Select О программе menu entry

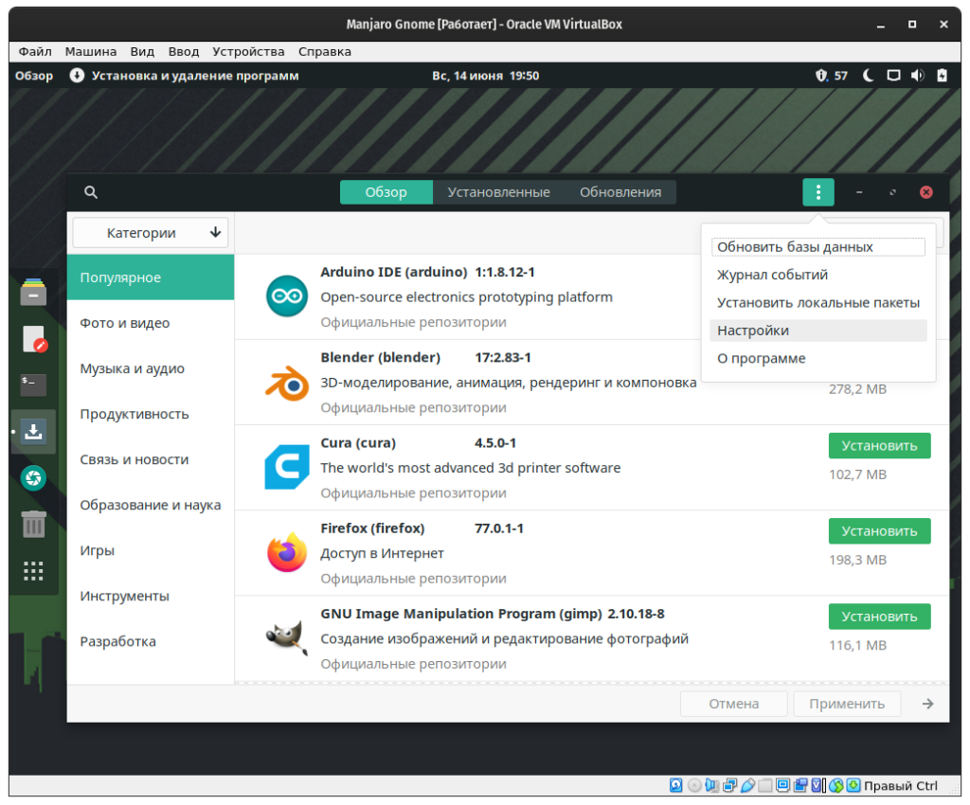(817, 358)
